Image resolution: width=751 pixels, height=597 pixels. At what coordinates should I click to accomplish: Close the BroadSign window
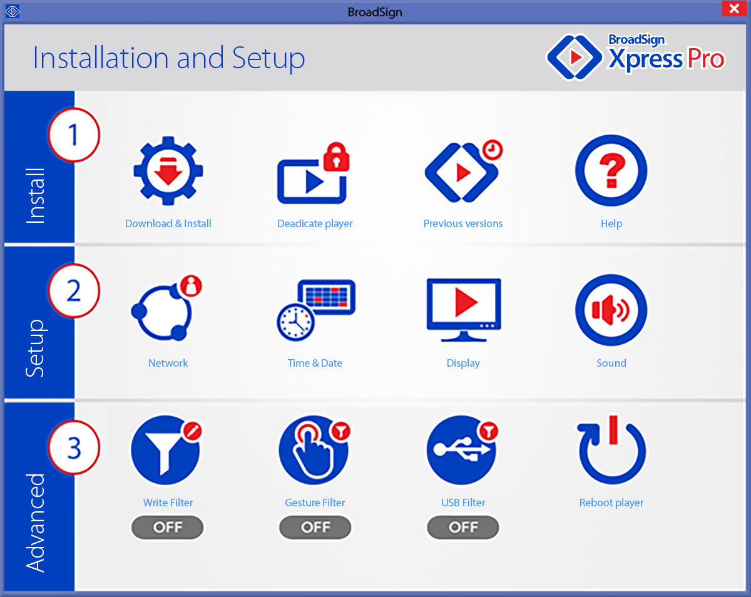coord(734,9)
